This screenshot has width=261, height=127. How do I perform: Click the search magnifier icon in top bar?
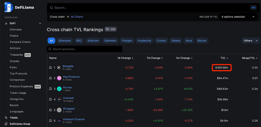[52, 8]
